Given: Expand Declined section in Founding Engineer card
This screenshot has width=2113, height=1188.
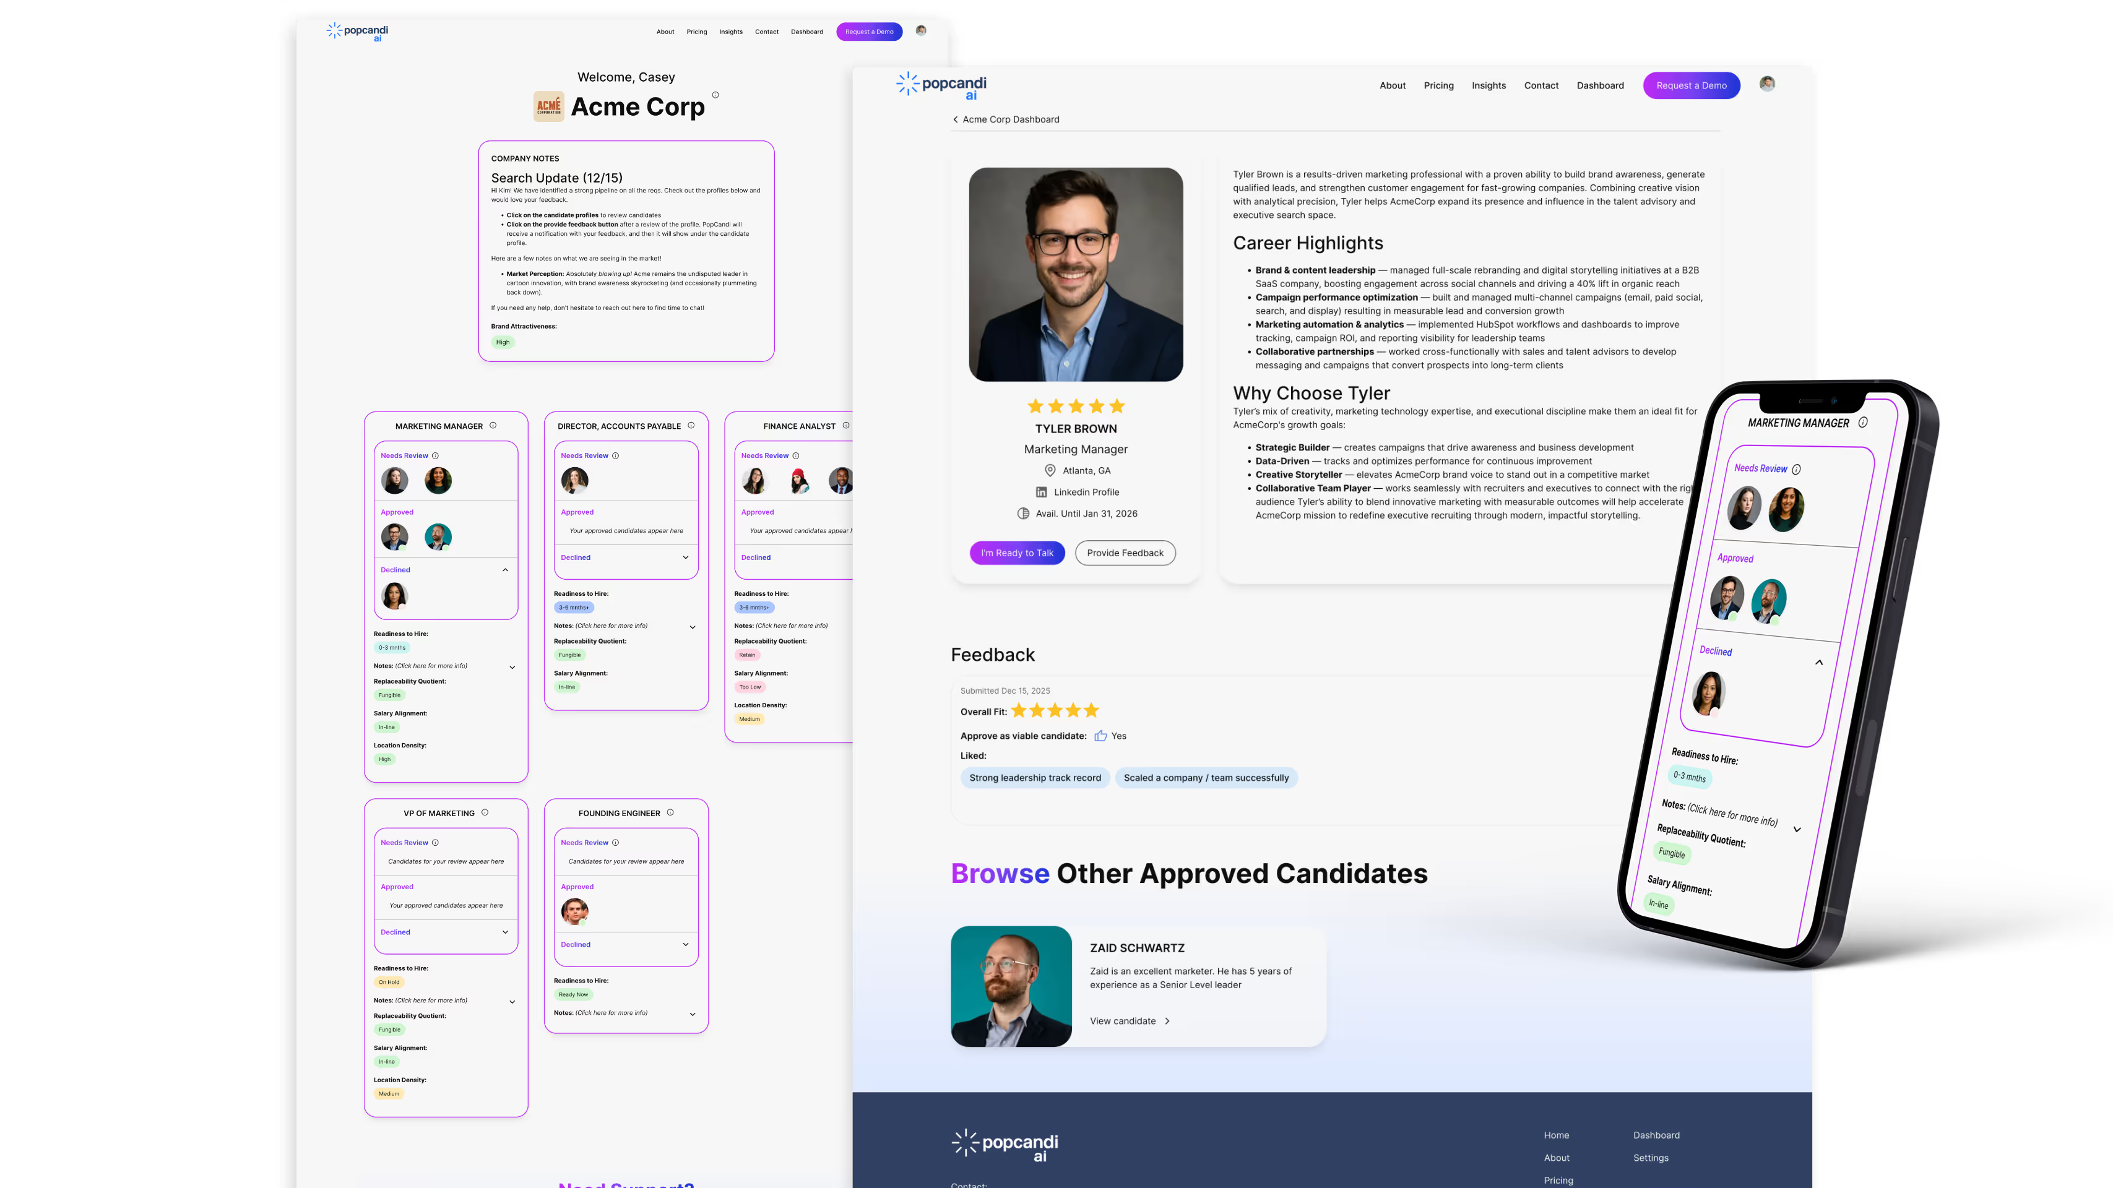Looking at the screenshot, I should tap(686, 944).
